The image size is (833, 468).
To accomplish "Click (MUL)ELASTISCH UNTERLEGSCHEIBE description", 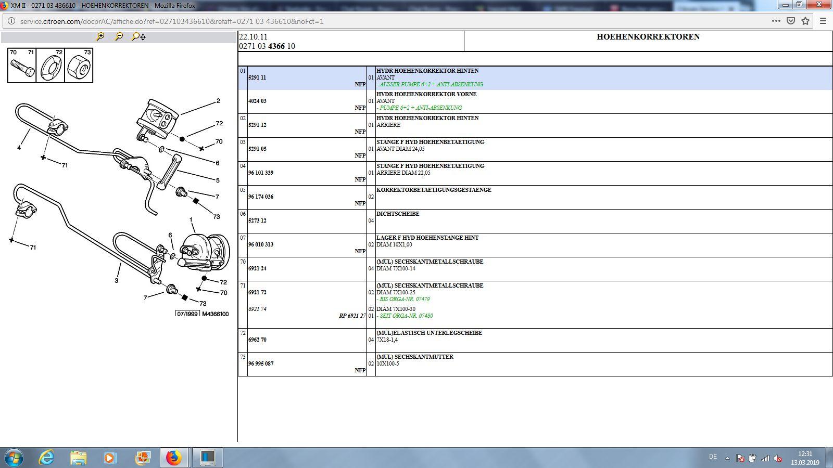I will tap(430, 333).
